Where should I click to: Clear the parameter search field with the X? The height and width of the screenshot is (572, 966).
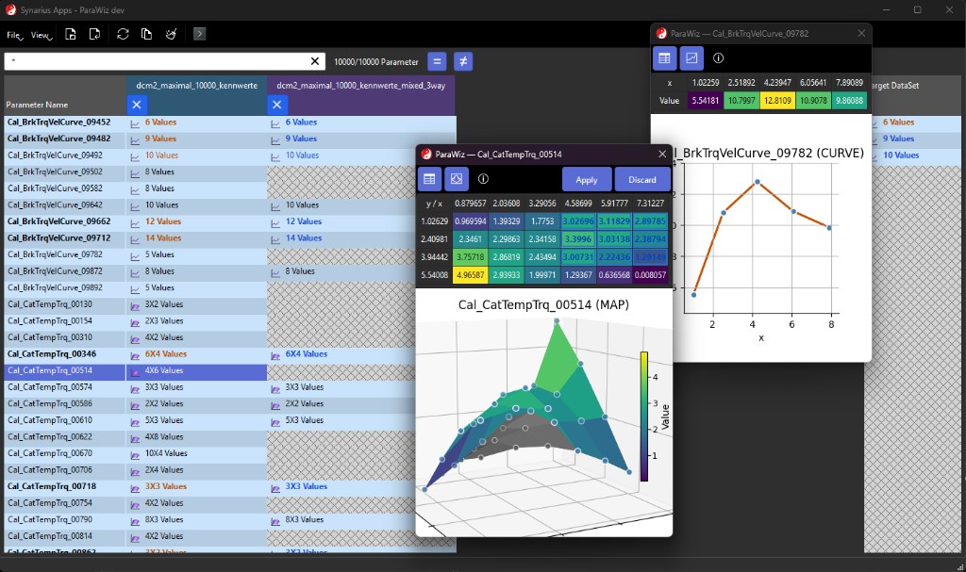[x=314, y=60]
